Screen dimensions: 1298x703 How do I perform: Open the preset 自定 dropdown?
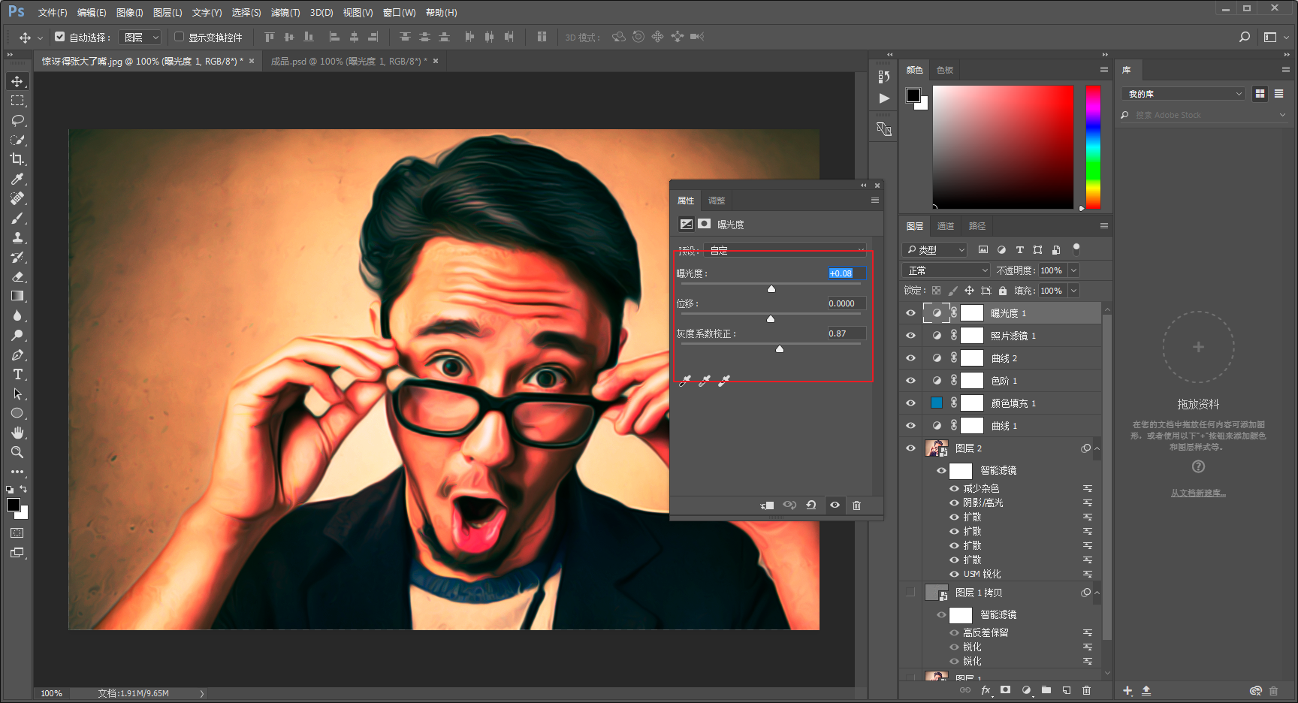point(786,250)
